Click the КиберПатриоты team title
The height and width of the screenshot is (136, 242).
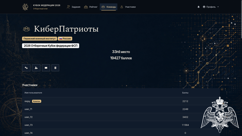[x=66, y=29]
